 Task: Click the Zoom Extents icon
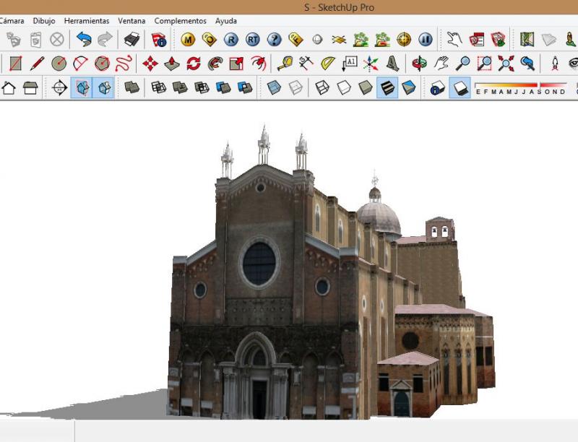[x=506, y=64]
